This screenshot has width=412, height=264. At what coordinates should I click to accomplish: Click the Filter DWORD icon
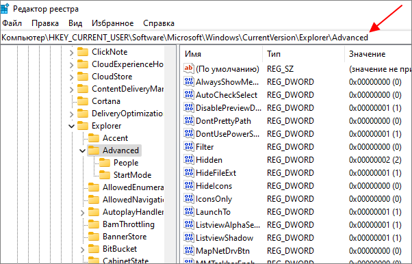click(189, 146)
